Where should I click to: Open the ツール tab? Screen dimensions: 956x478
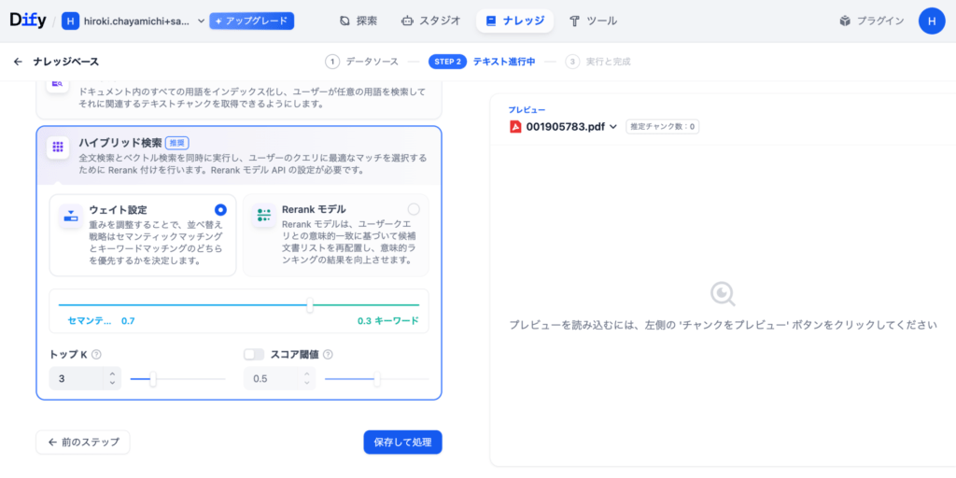pos(593,21)
